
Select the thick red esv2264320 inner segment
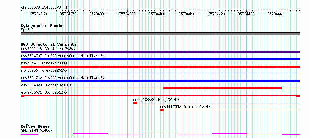click(223, 88)
